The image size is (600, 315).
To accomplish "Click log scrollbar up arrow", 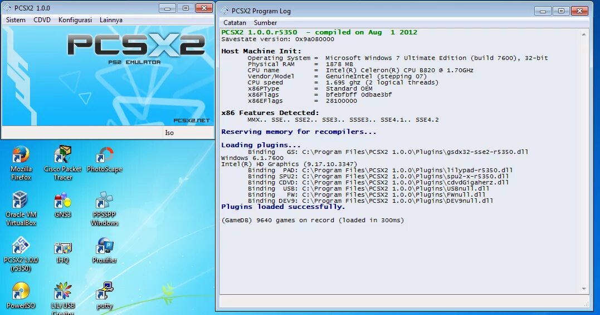I will 584,34.
